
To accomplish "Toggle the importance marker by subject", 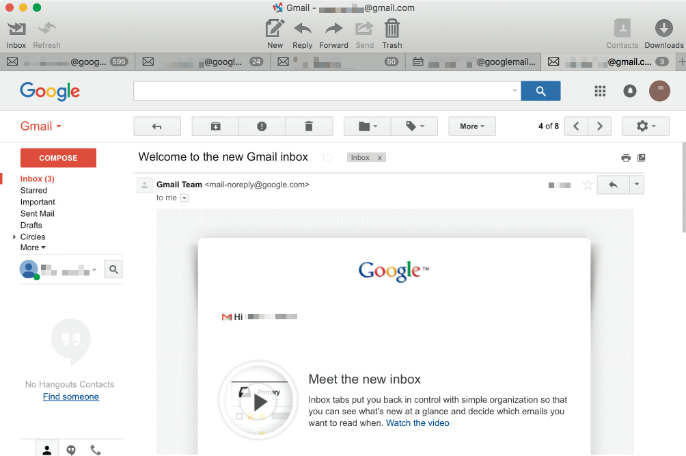I will [328, 157].
